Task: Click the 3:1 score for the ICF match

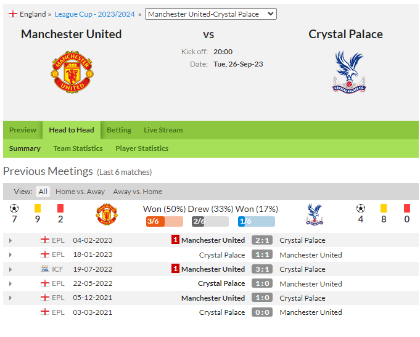Action: pyautogui.click(x=262, y=269)
